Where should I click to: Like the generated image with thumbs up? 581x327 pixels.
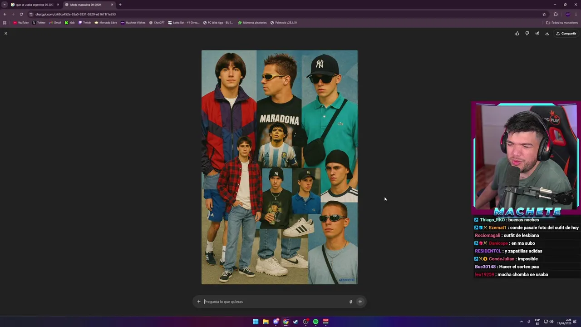point(517,33)
